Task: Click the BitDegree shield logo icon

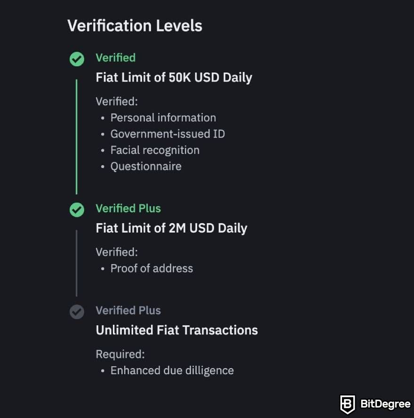Action: coord(347,404)
